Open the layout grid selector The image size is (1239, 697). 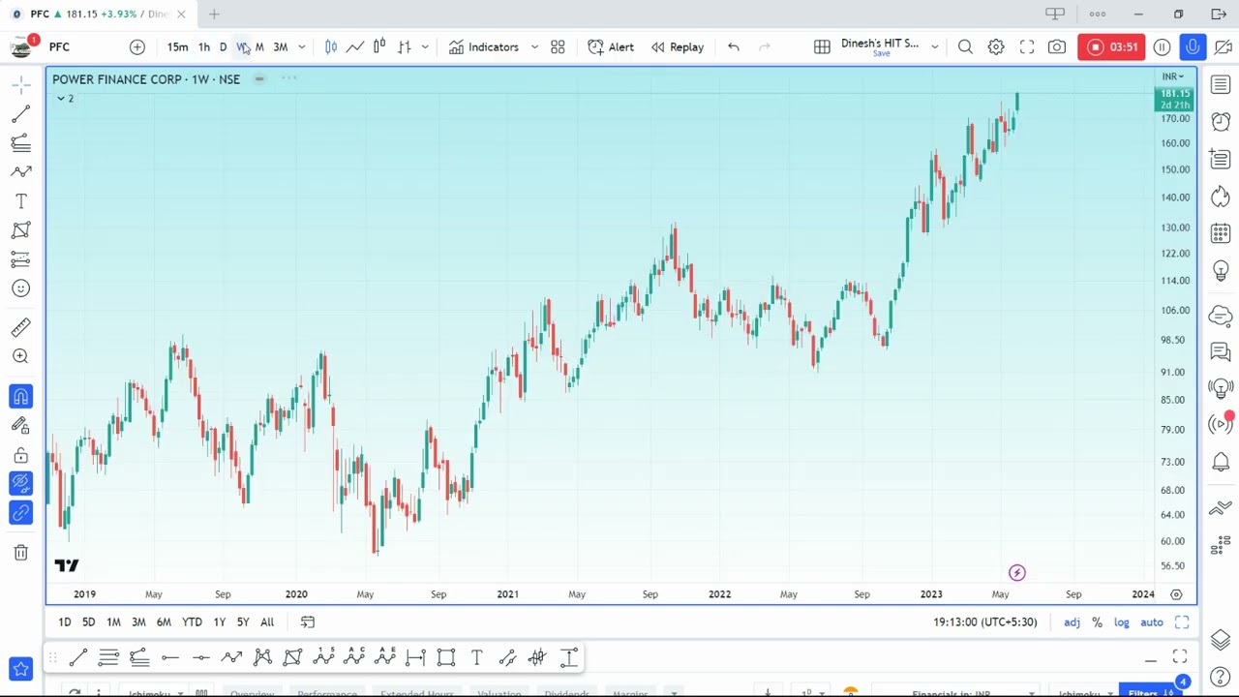(x=822, y=46)
